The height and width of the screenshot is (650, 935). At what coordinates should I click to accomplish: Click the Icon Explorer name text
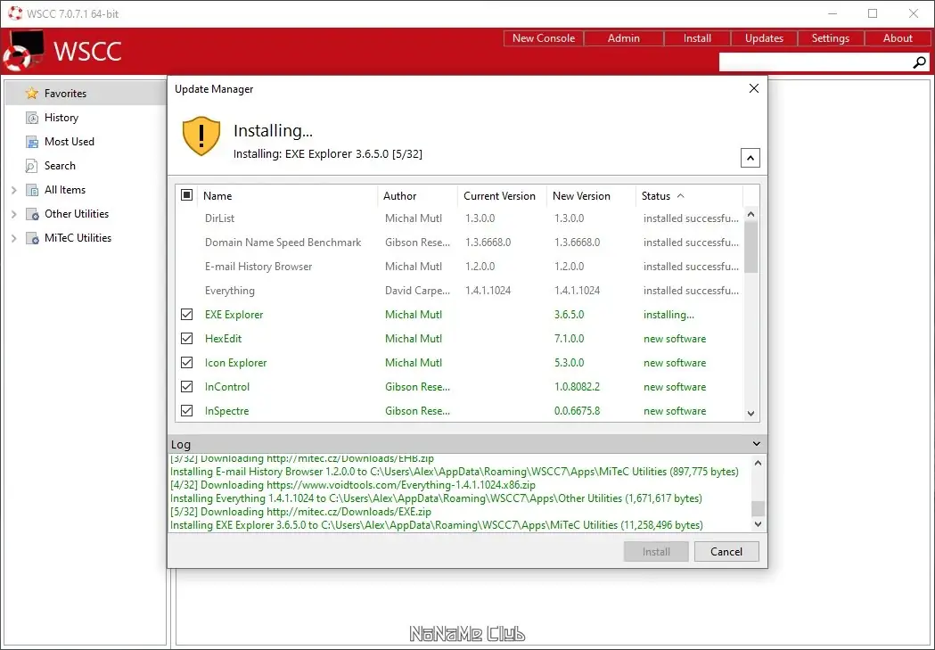pos(235,363)
